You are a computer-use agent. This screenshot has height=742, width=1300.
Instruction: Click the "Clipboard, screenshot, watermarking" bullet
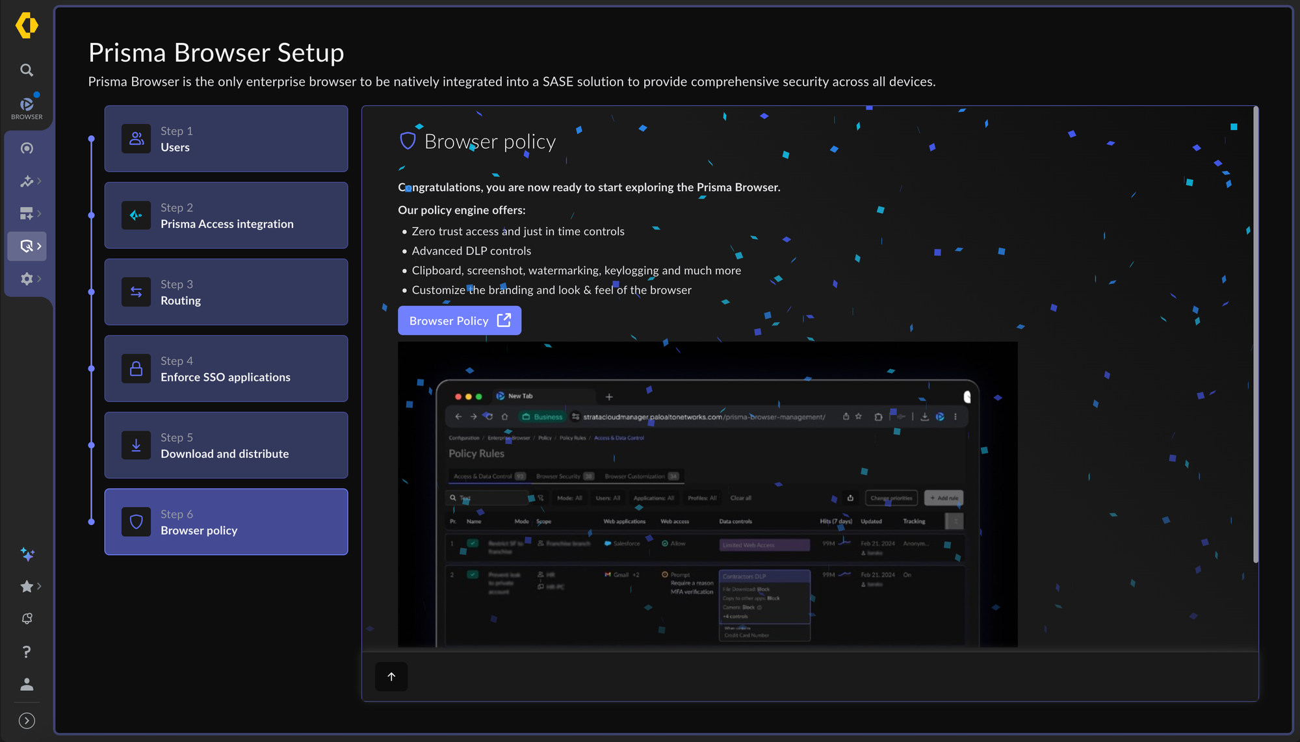[x=577, y=270]
